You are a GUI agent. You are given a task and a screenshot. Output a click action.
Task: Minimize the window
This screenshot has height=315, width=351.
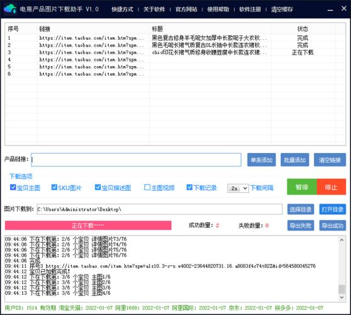pos(330,9)
